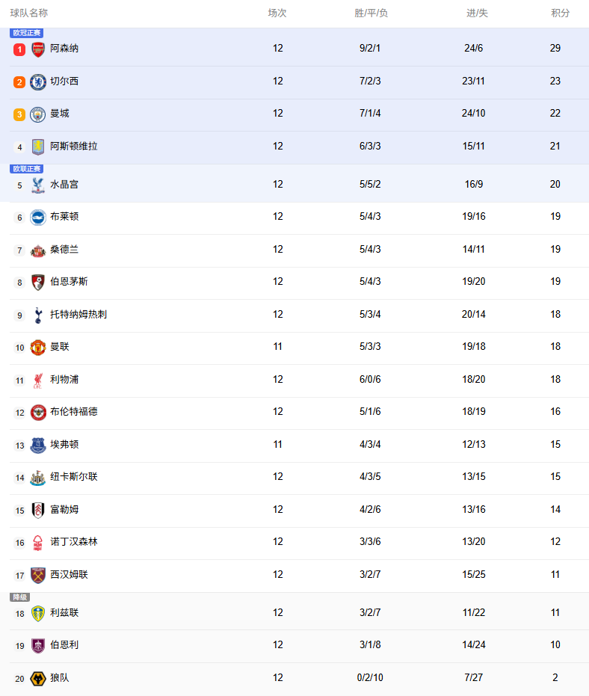Click the 降级 relegation zone label
This screenshot has height=696, width=589.
19,597
